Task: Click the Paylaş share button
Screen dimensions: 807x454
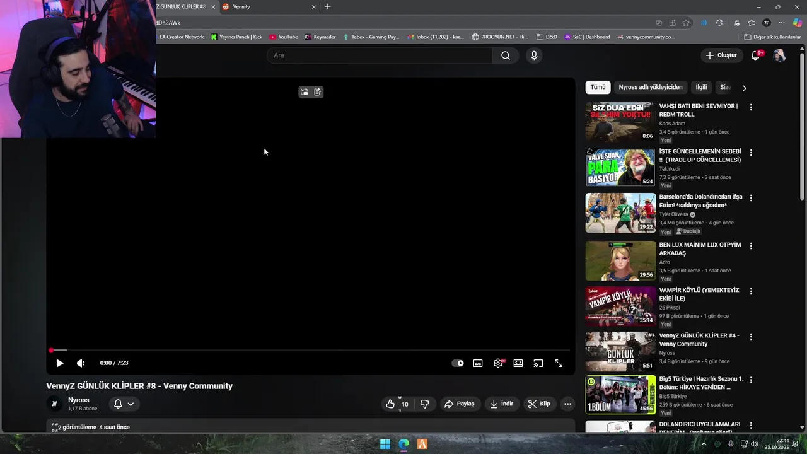Action: point(460,404)
